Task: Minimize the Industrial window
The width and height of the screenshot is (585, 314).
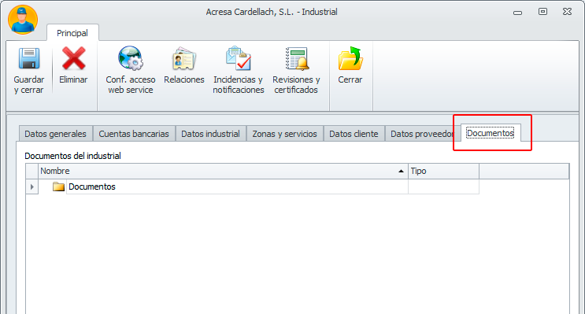Action: pos(517,13)
